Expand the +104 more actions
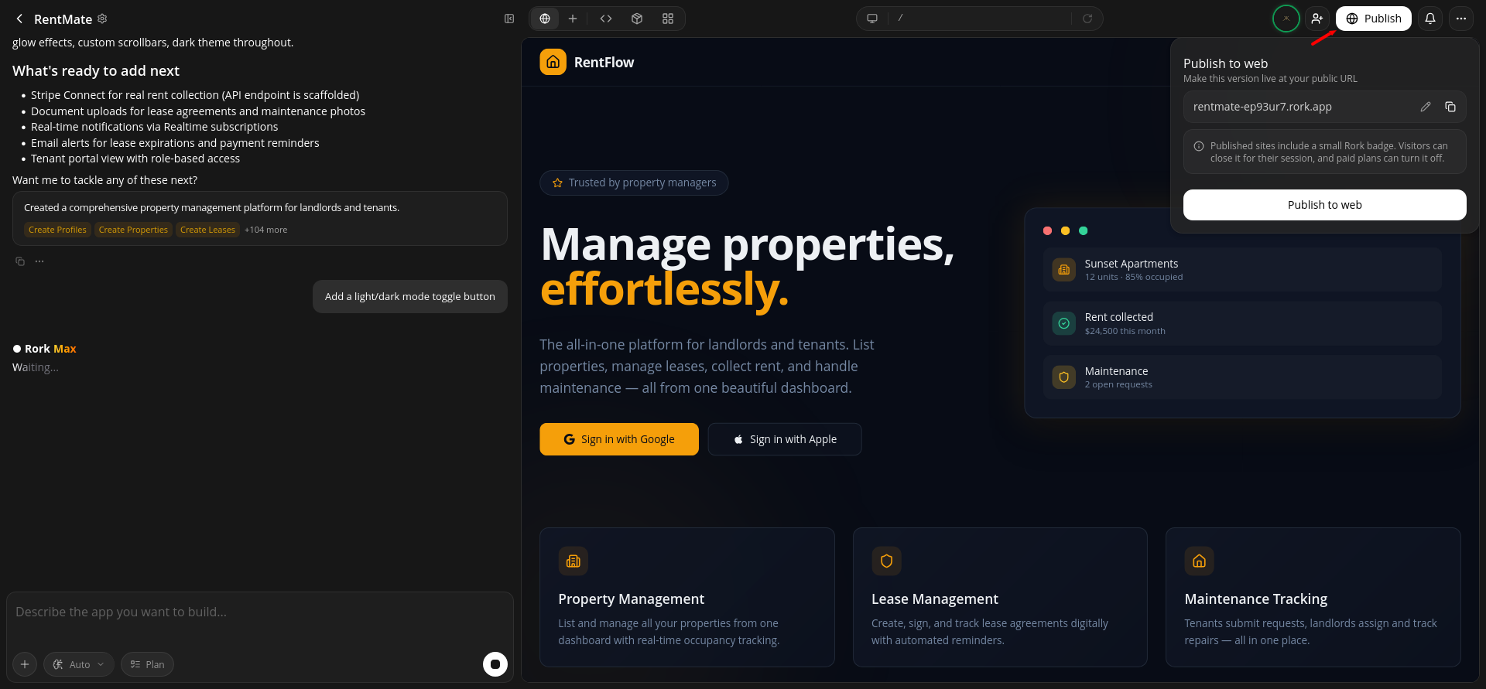Screen dimensions: 1486x689 (265, 230)
